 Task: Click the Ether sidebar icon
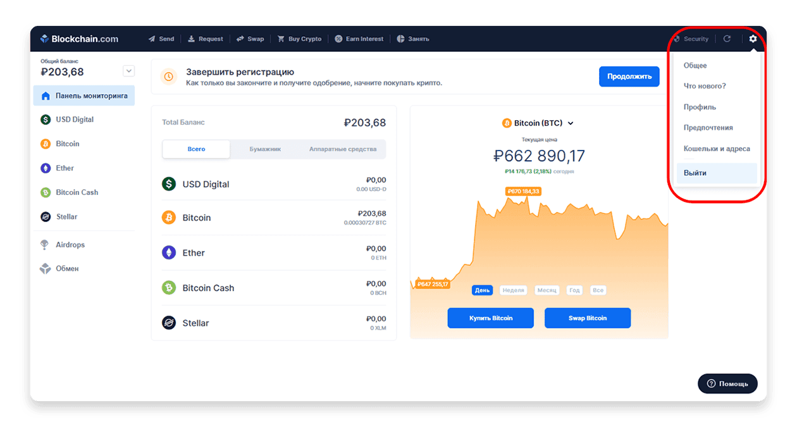[46, 168]
